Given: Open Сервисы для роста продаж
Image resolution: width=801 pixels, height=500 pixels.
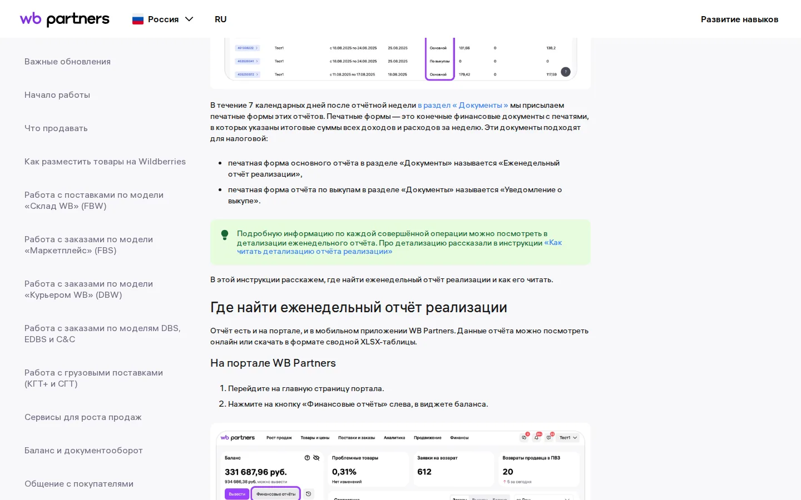Looking at the screenshot, I should (83, 417).
